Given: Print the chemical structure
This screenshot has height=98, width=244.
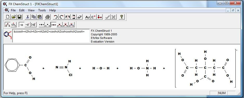Looking at the screenshot, I should coord(48,17).
